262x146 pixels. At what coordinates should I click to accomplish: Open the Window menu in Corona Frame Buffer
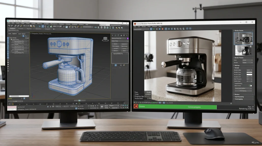coord(154,26)
